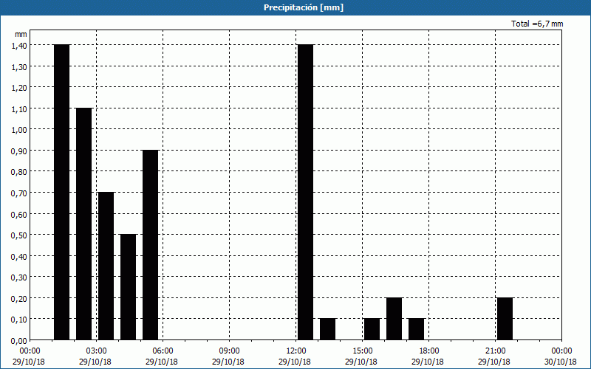Image resolution: width=591 pixels, height=369 pixels.
Task: Select the 0,20 mm bar after 16:00
Action: [x=394, y=319]
